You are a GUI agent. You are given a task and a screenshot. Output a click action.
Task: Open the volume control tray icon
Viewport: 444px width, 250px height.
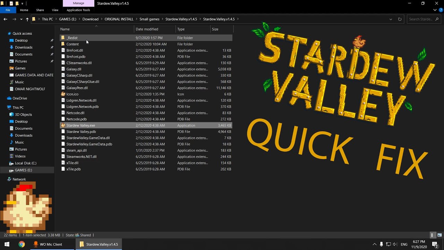tap(395, 244)
